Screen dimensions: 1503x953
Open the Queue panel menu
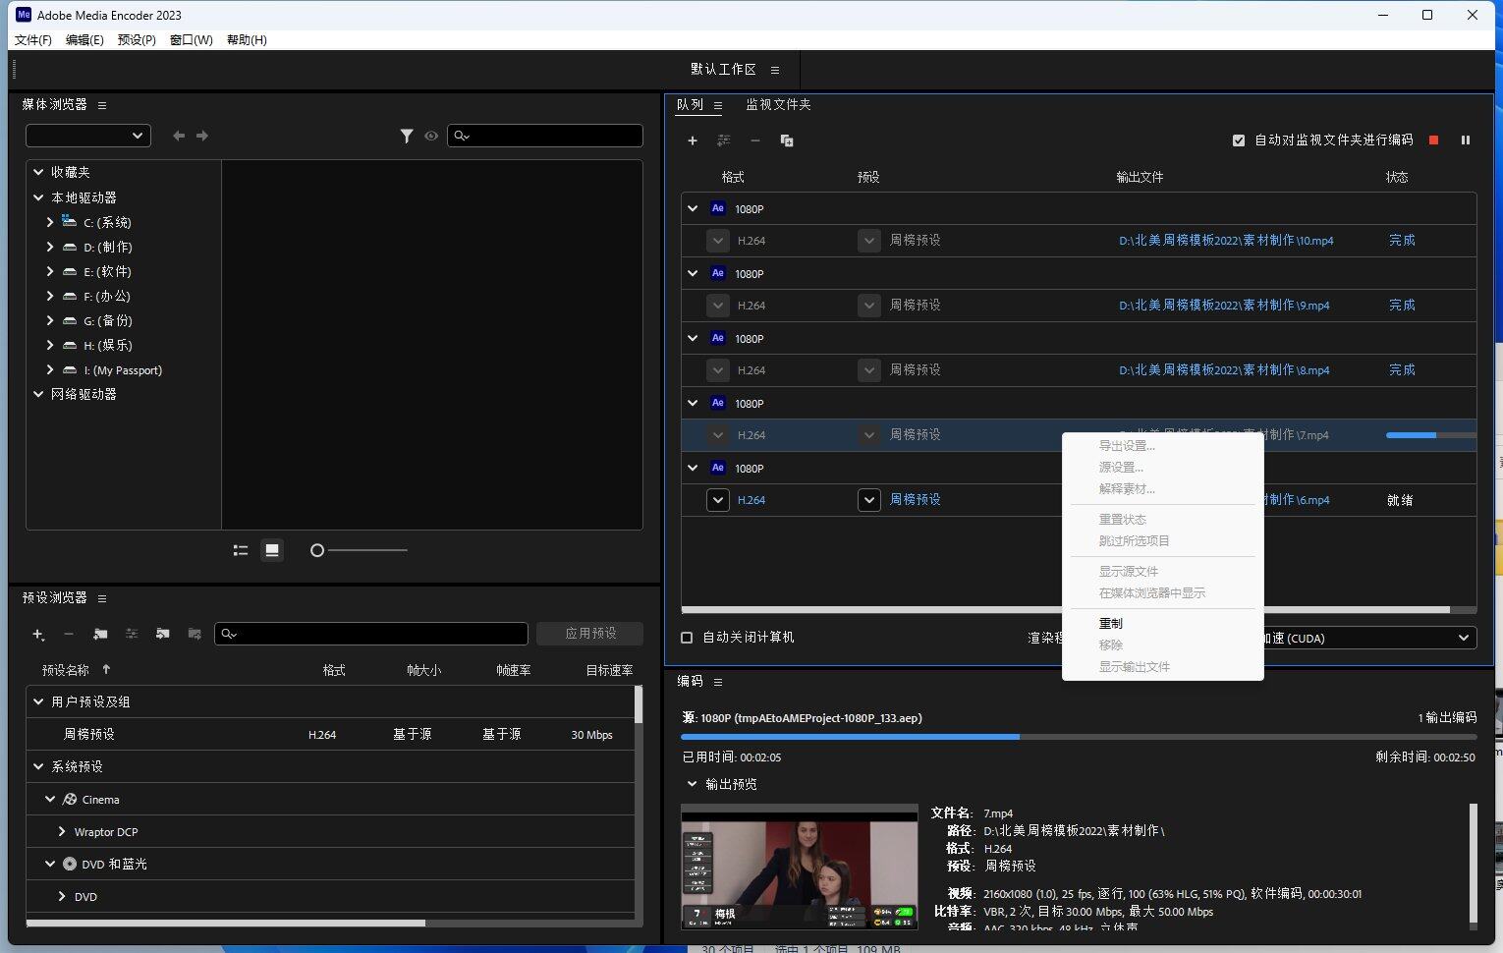click(718, 105)
